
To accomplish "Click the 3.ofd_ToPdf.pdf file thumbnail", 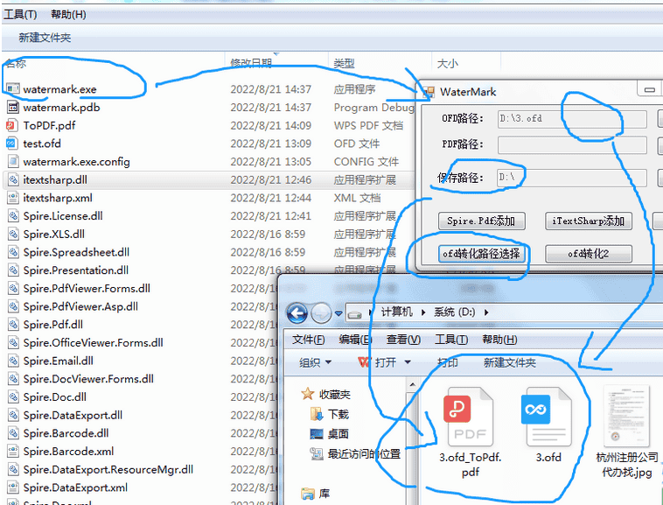I will point(470,418).
